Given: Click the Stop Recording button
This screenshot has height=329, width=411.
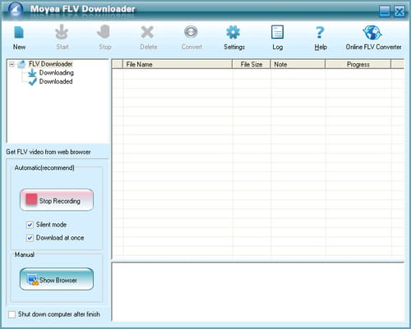Looking at the screenshot, I should pos(57,200).
